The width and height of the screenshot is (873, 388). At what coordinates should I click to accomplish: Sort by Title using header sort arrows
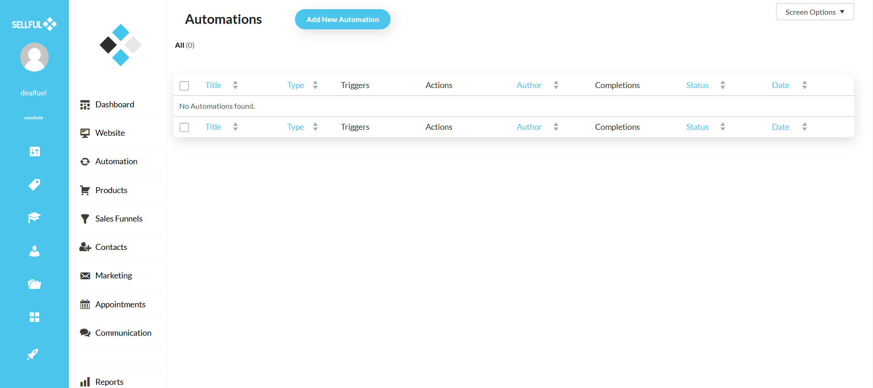(x=235, y=85)
